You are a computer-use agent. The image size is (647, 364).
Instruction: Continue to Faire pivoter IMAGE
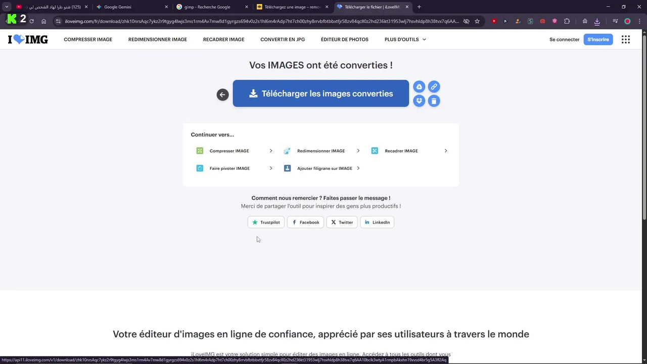pos(235,168)
